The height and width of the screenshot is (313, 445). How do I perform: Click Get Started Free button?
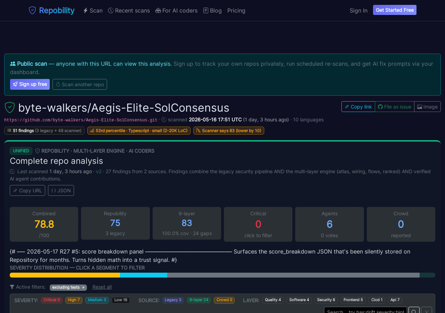click(x=395, y=10)
